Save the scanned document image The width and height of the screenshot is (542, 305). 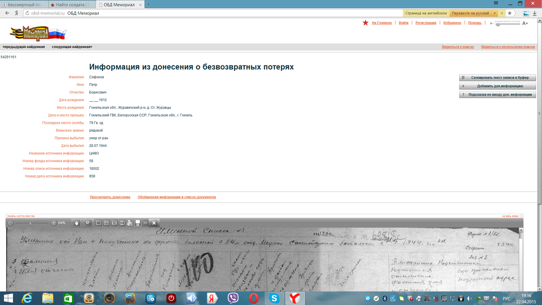point(138,223)
